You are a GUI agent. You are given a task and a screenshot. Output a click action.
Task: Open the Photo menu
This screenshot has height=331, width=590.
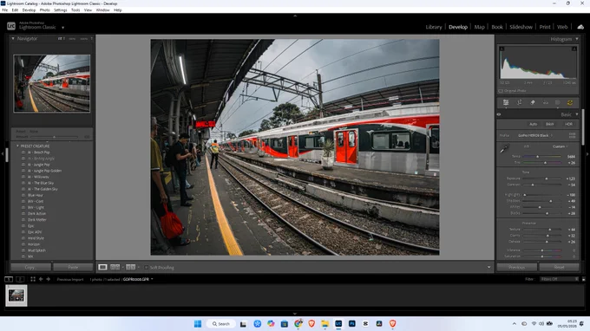[44, 10]
